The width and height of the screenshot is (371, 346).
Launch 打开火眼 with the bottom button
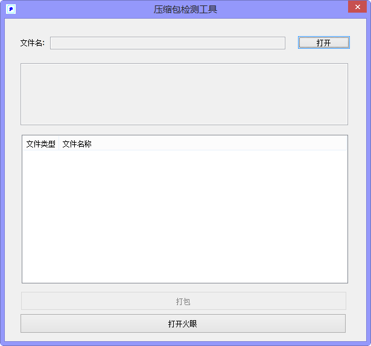183,324
